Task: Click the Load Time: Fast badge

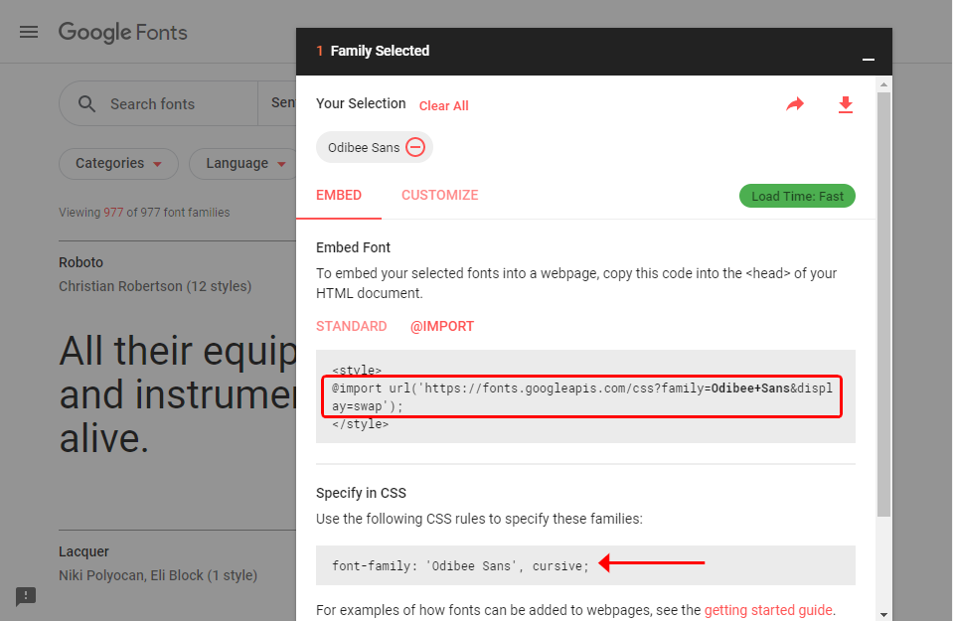Action: tap(797, 197)
